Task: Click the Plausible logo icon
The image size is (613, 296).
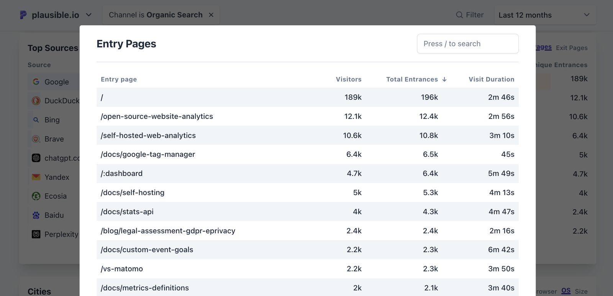Action: coord(23,15)
